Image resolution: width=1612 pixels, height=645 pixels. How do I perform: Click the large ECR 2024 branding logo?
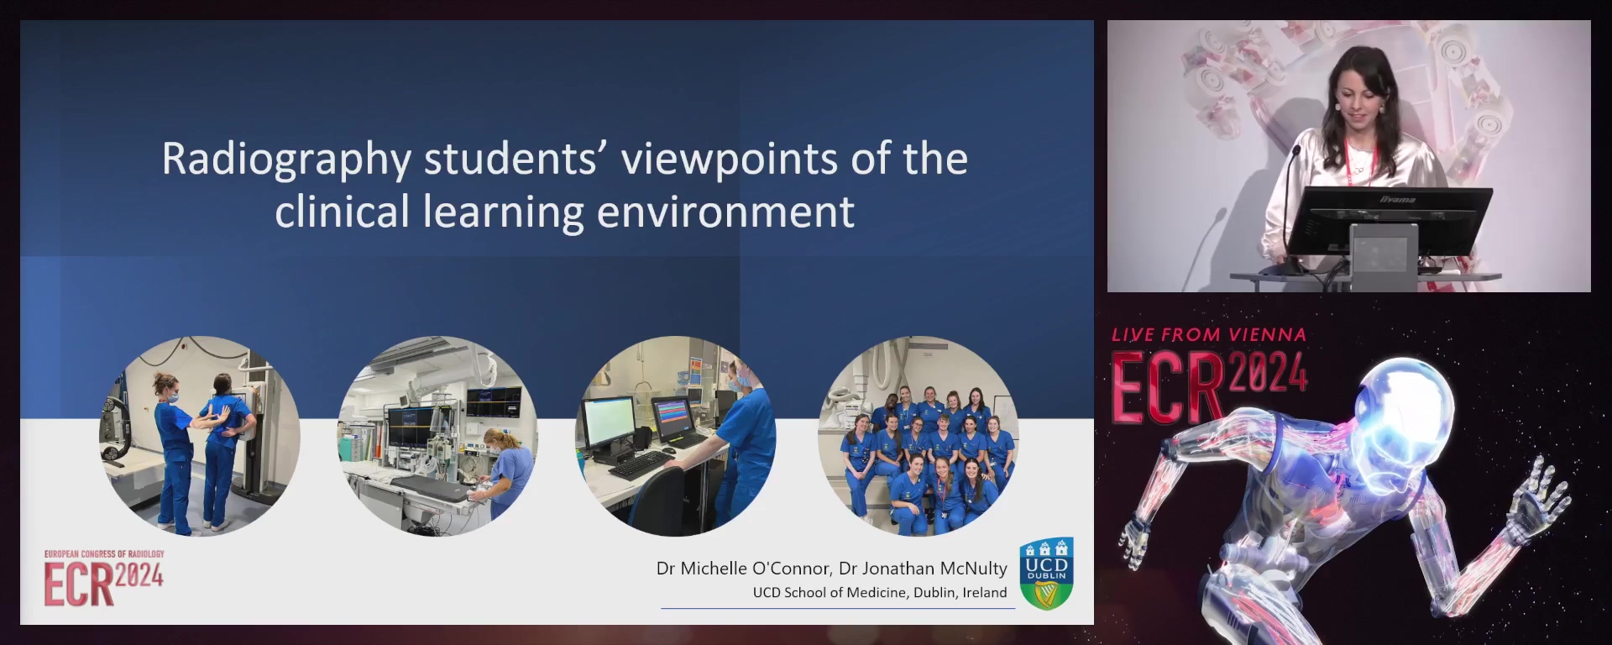pyautogui.click(x=1209, y=386)
